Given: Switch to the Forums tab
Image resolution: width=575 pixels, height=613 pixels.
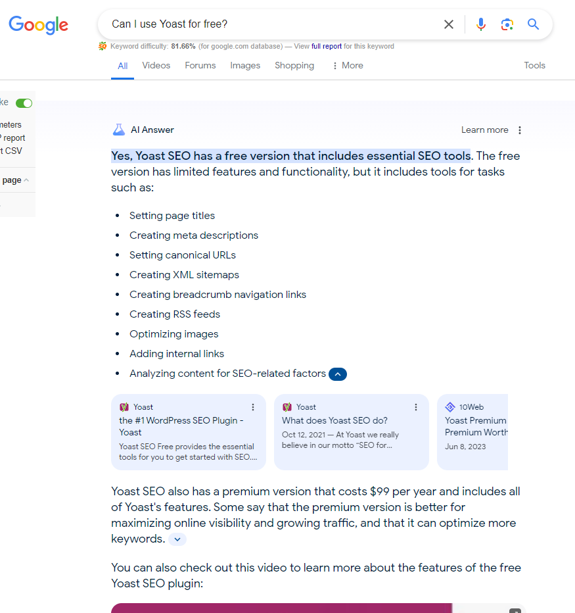Looking at the screenshot, I should pos(200,65).
